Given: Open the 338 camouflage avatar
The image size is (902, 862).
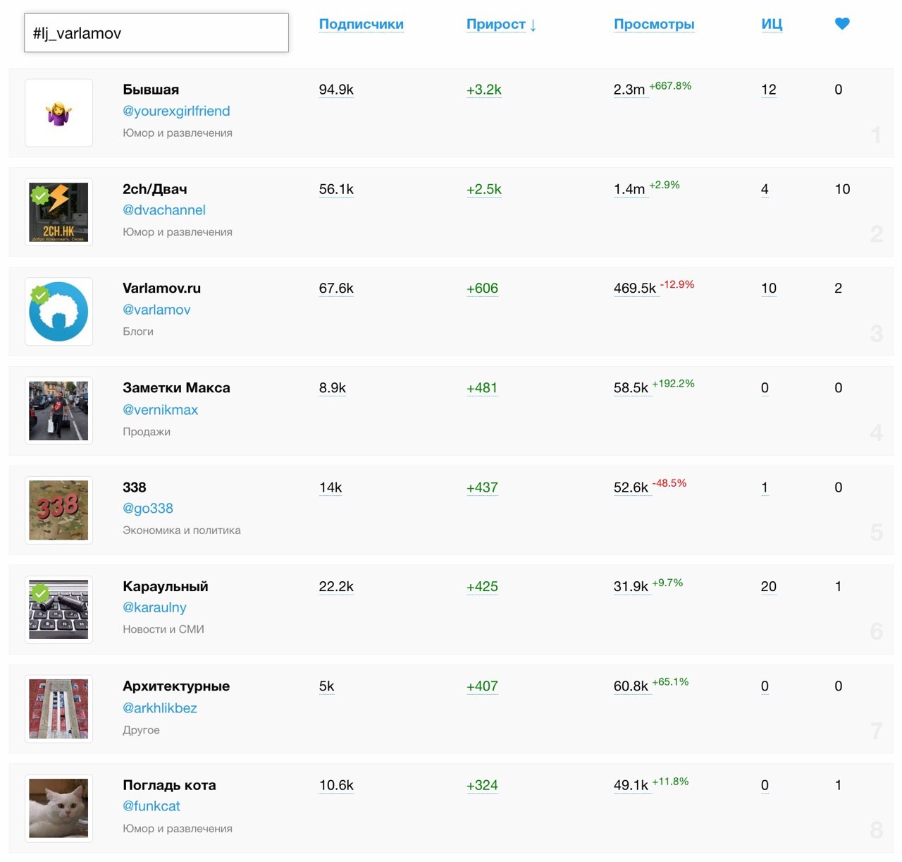Looking at the screenshot, I should [58, 510].
